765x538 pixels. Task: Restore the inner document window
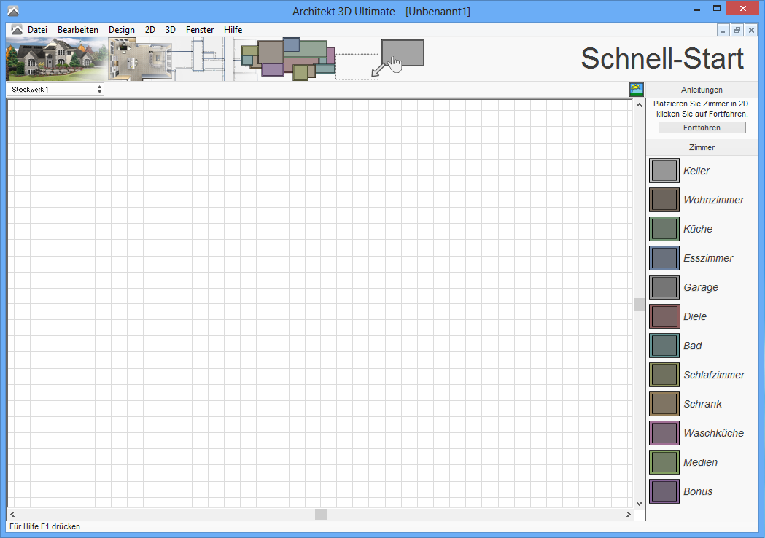737,30
